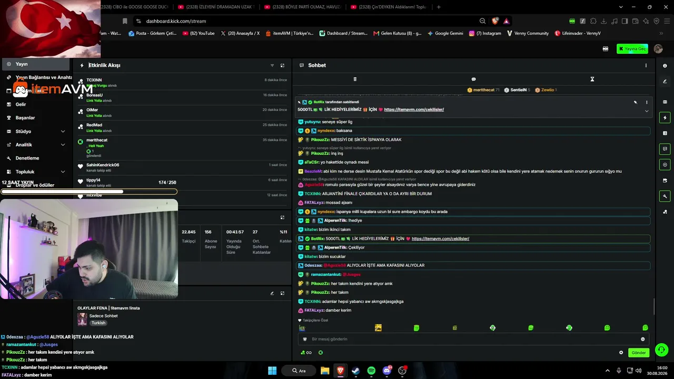Click the zoom-out magnifier in address bar
The image size is (674, 379).
pyautogui.click(x=482, y=21)
